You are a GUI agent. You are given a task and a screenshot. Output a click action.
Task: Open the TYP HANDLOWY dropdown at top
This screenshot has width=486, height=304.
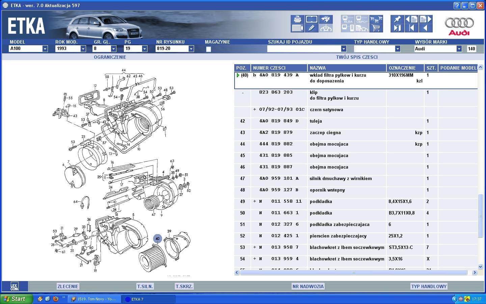(x=398, y=49)
